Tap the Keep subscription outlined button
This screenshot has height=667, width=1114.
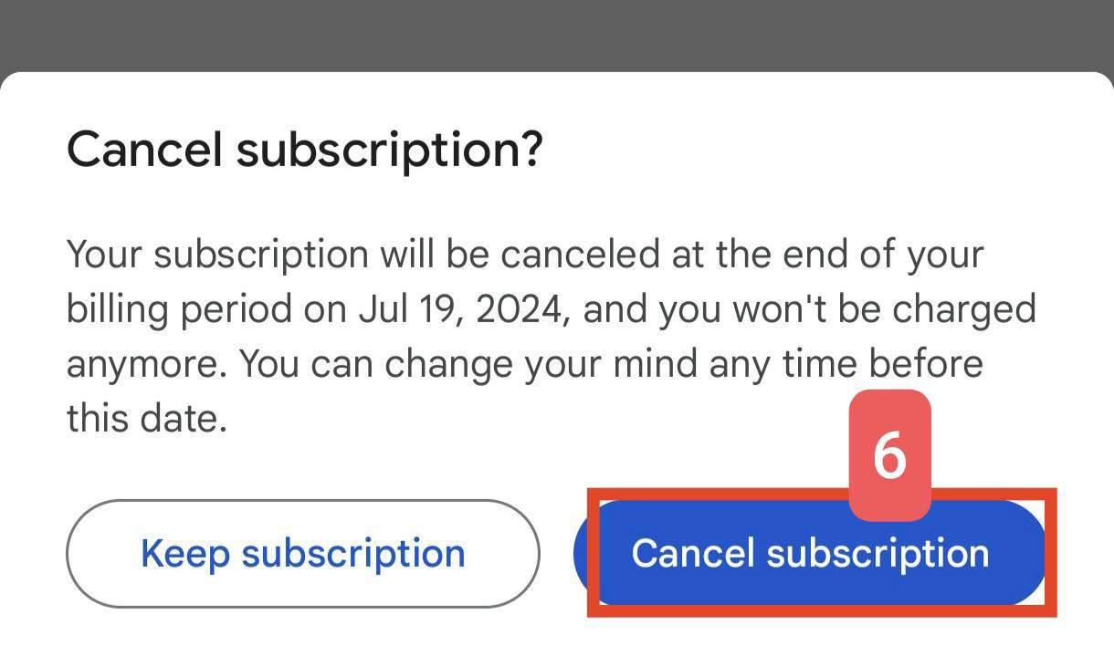303,553
